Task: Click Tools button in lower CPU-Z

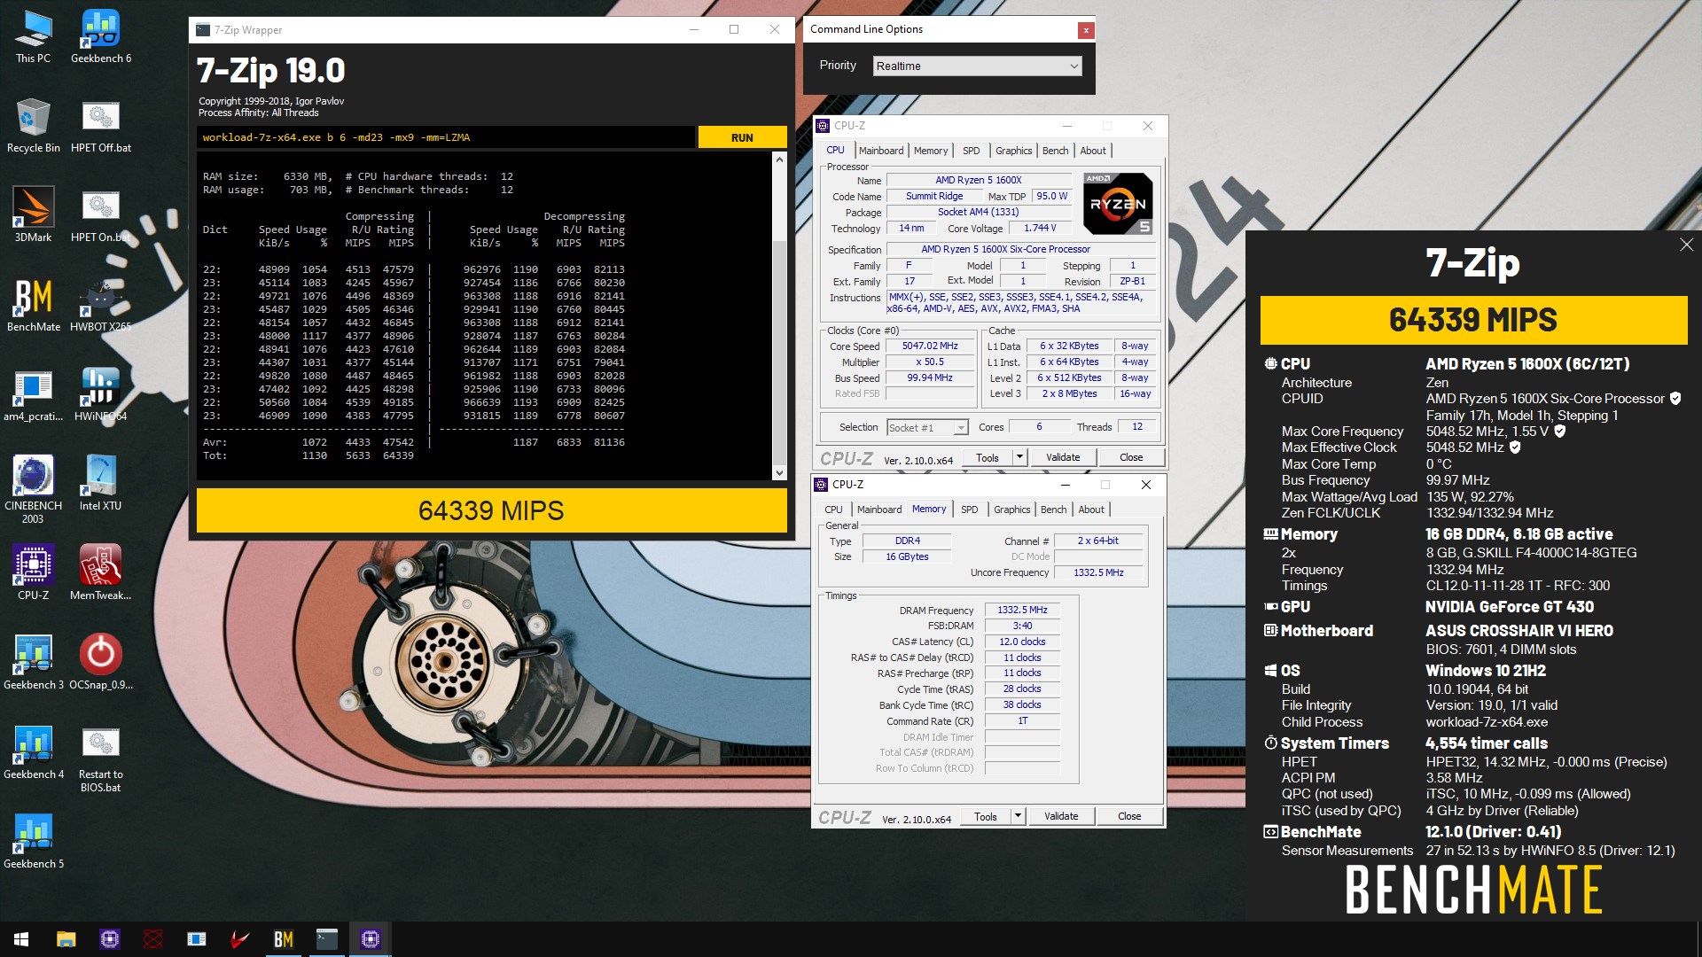Action: click(986, 816)
